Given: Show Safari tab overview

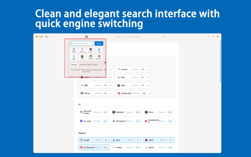Looking at the screenshot, I should [218, 37].
